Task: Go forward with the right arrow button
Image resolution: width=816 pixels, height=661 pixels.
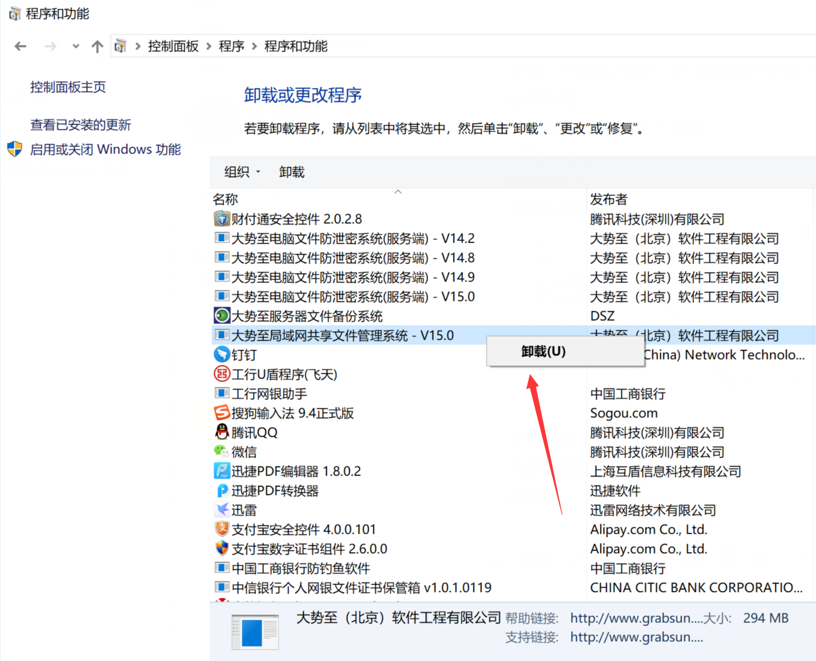Action: coord(51,46)
